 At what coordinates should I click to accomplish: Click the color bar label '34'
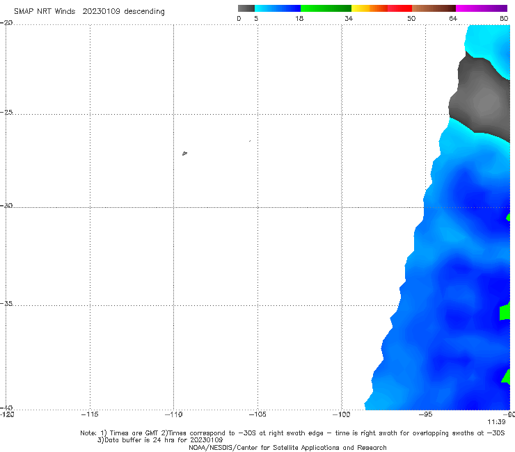(349, 18)
